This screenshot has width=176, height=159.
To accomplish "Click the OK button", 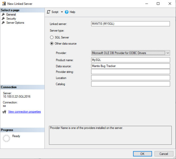I will click(142, 154).
